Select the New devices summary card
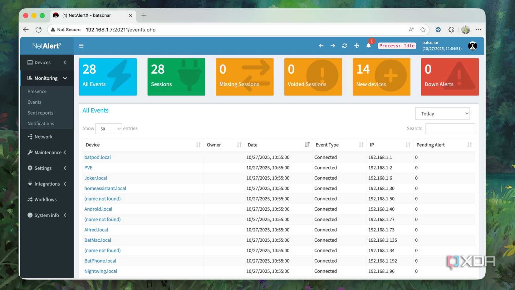The height and width of the screenshot is (290, 515). (381, 77)
